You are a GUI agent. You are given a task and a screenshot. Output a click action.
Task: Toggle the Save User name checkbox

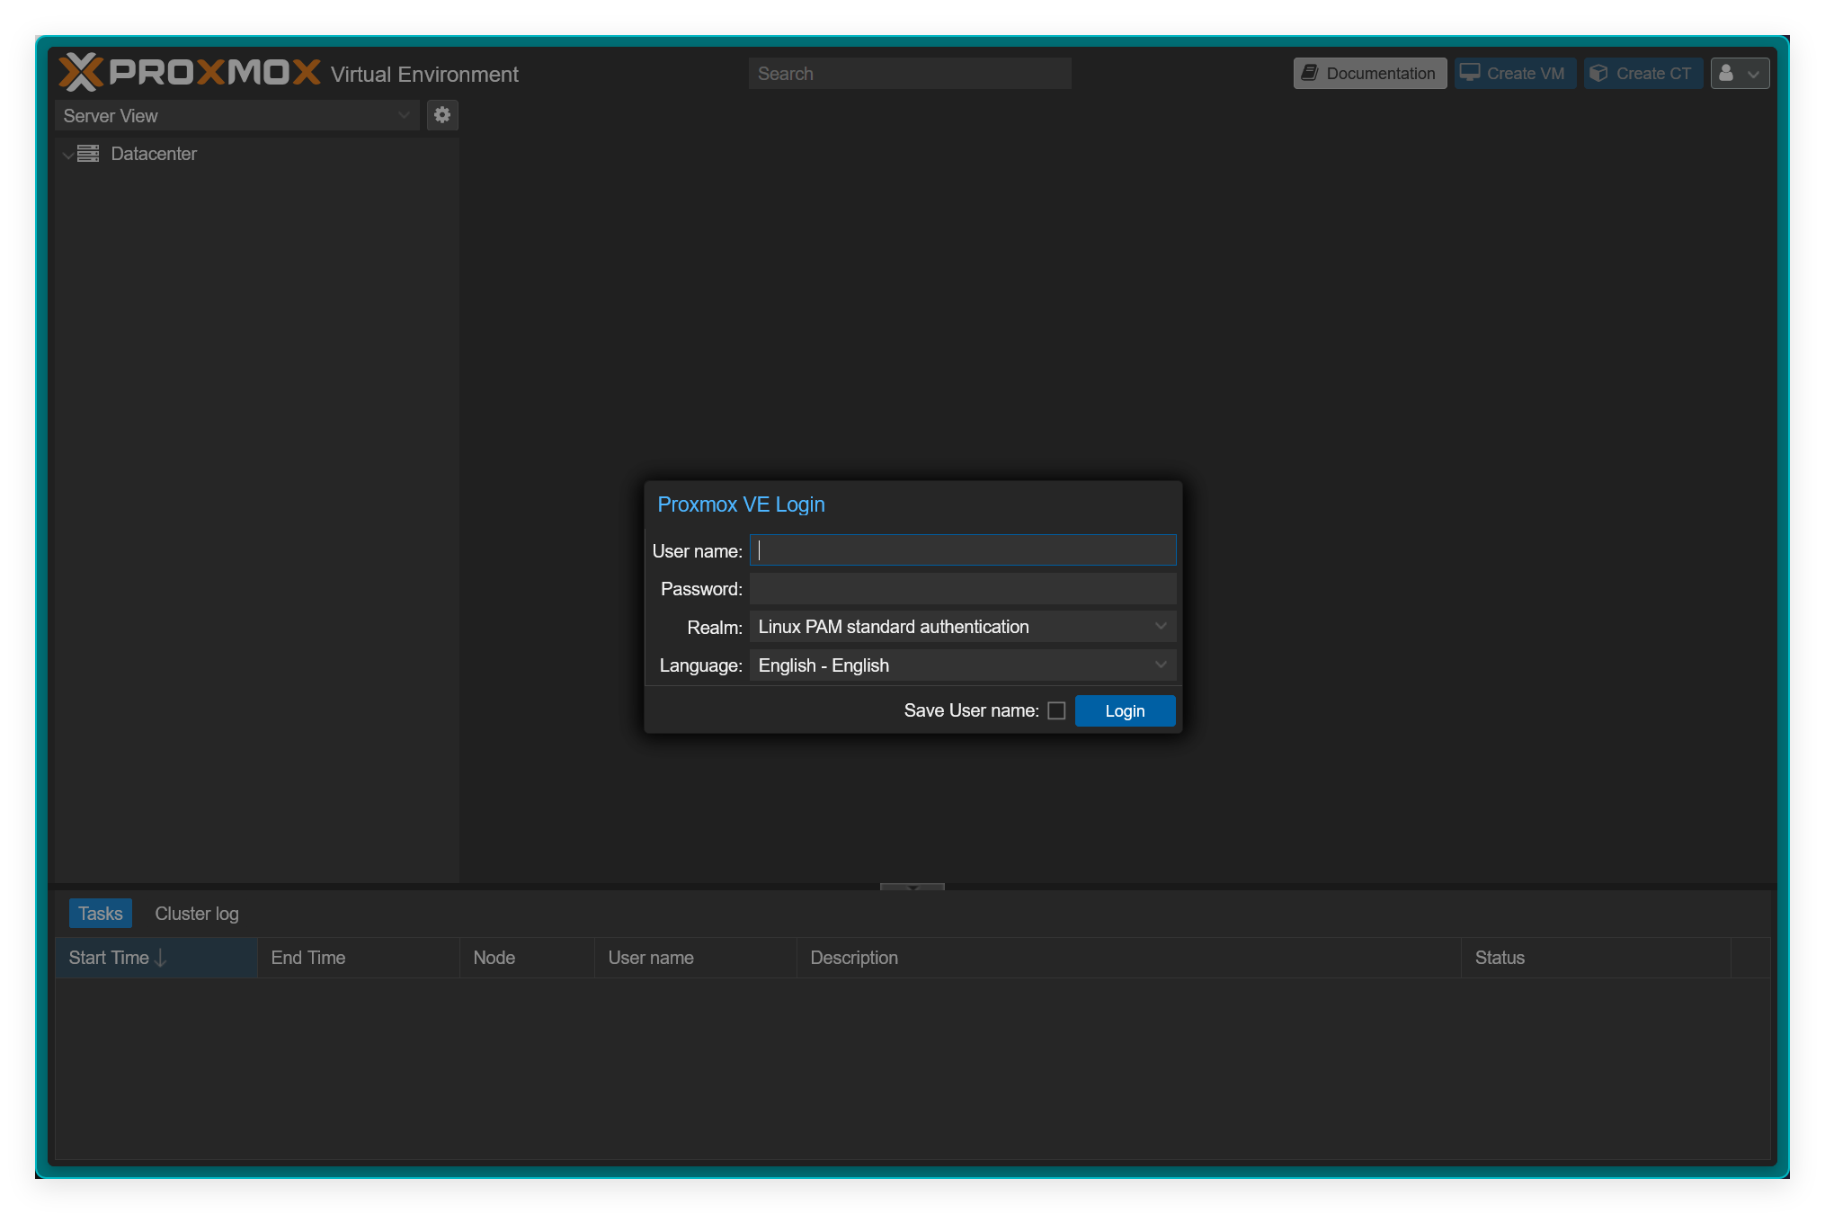click(x=1056, y=710)
